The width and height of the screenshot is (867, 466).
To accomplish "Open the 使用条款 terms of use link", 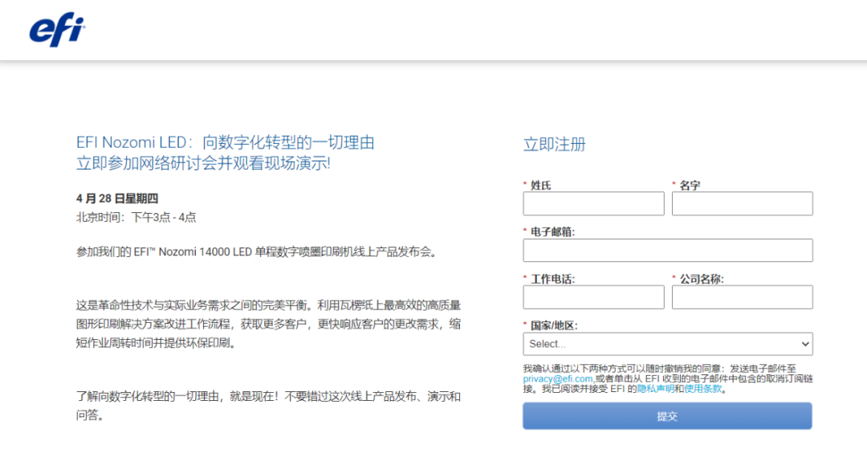I will [702, 389].
